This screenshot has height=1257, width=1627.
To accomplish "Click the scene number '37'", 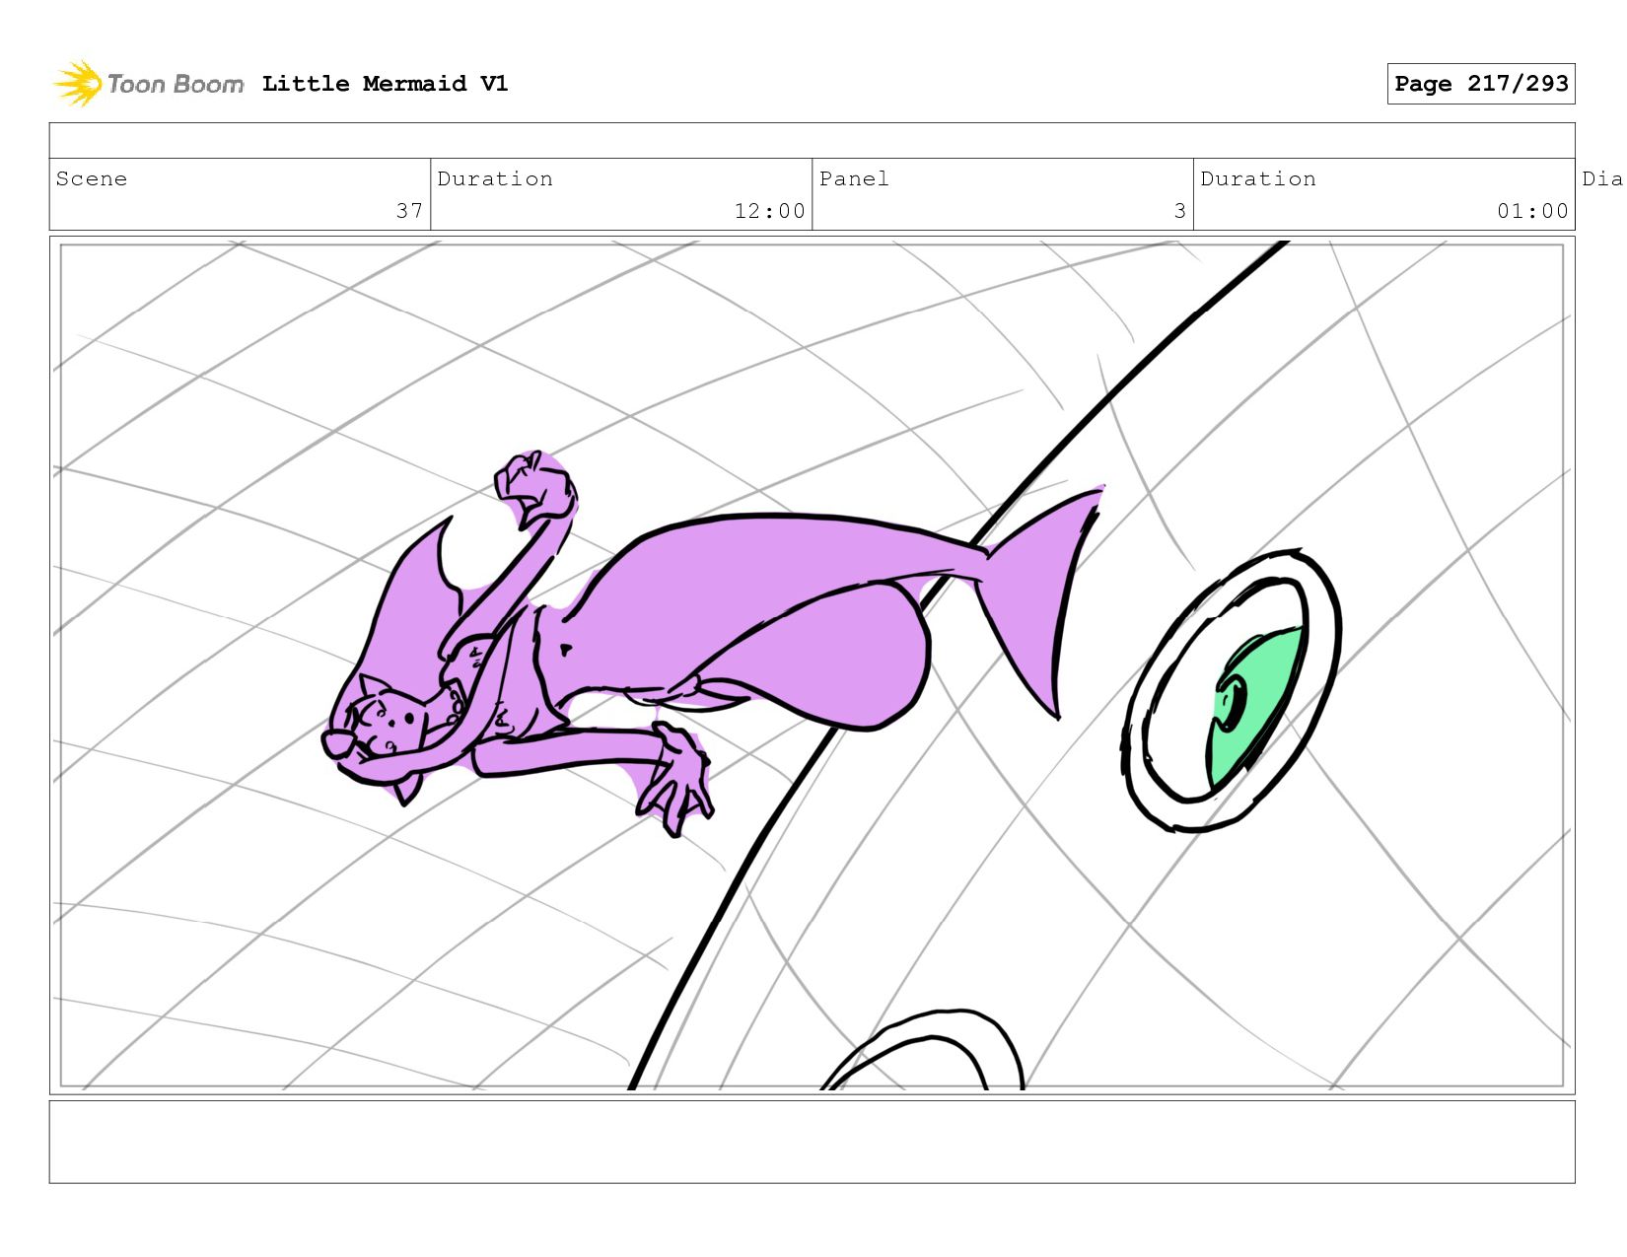I will click(x=409, y=211).
